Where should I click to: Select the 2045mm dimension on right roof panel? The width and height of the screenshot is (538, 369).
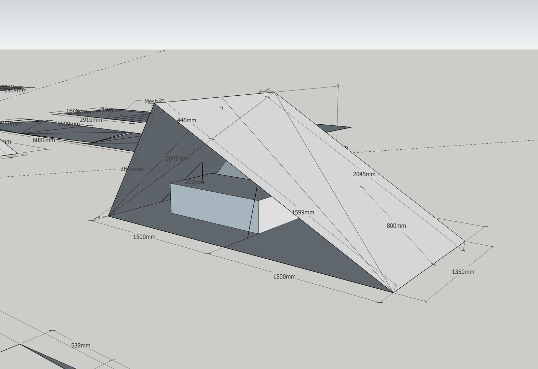pos(364,174)
